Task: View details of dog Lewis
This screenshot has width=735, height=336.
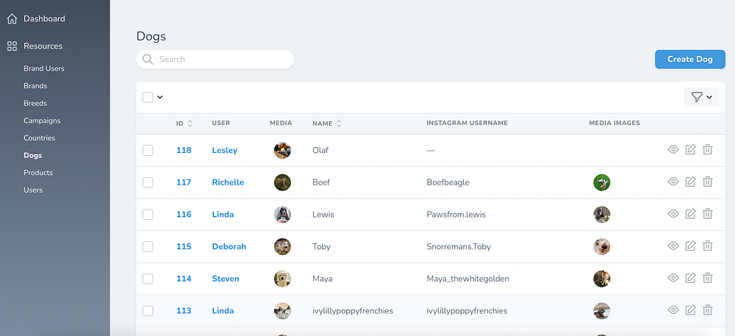Action: [673, 214]
